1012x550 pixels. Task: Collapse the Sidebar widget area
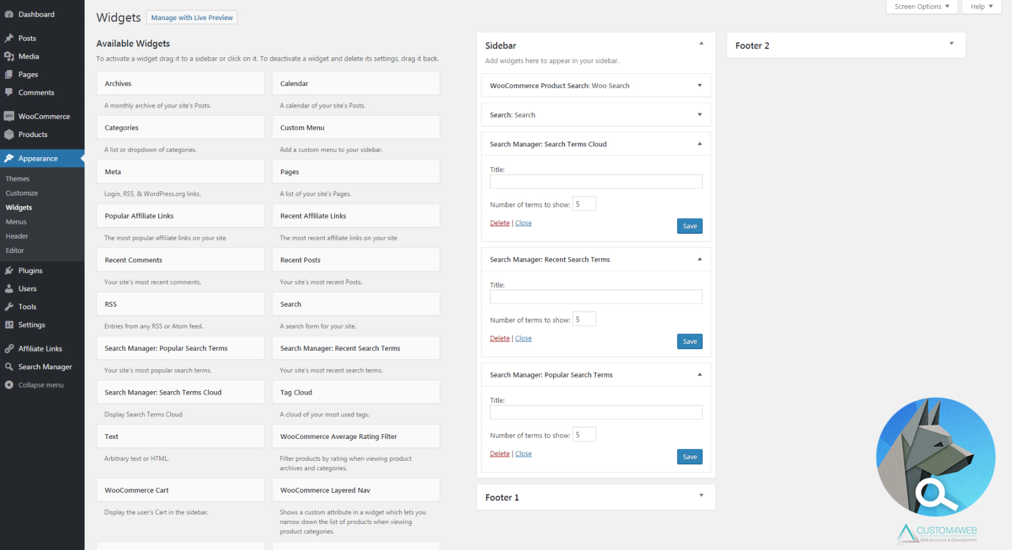click(x=701, y=43)
